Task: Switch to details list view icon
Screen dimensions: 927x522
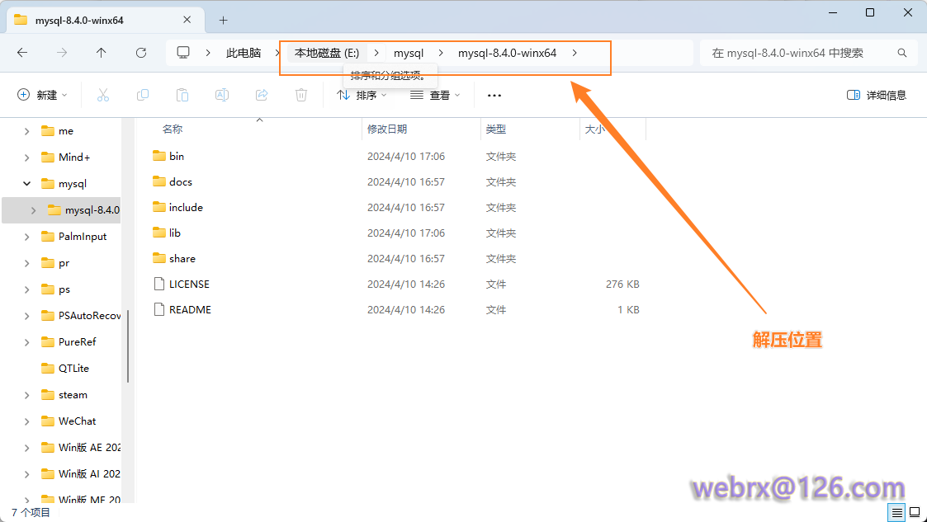Action: (896, 512)
